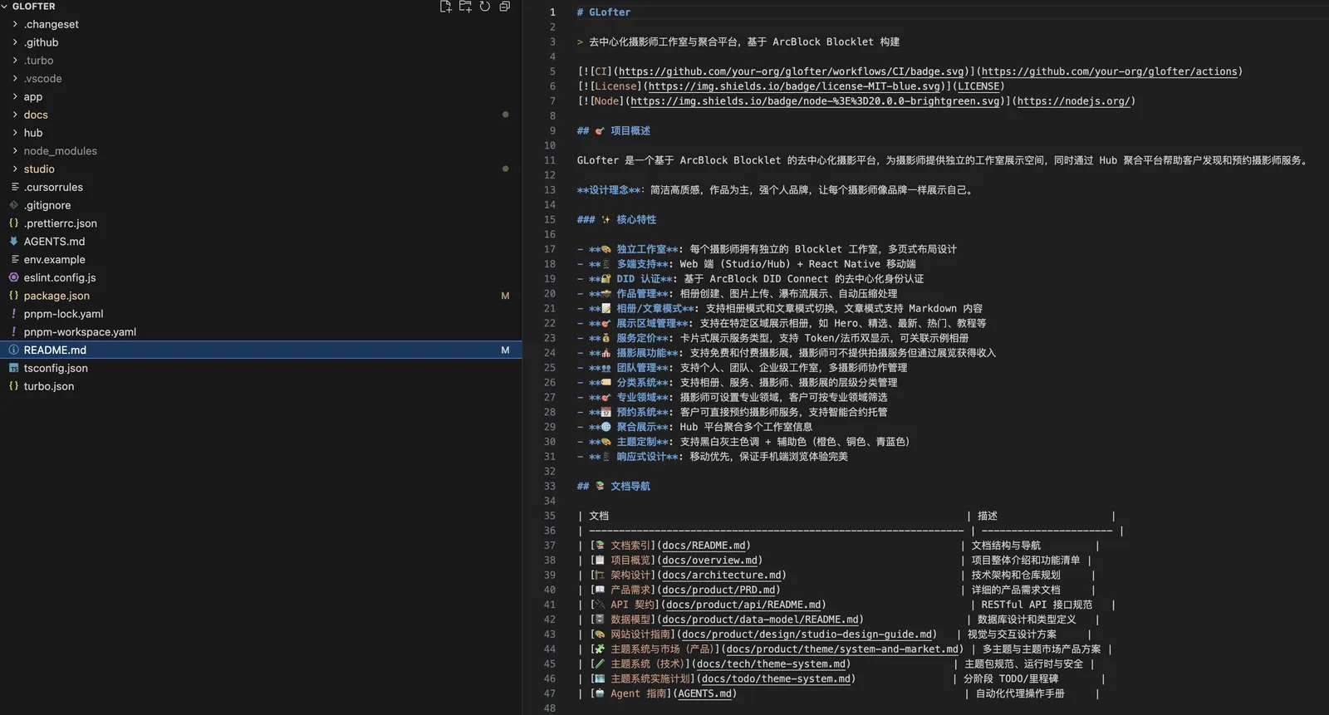The height and width of the screenshot is (715, 1329).
Task: Expand the node_modules folder
Action: coord(15,151)
